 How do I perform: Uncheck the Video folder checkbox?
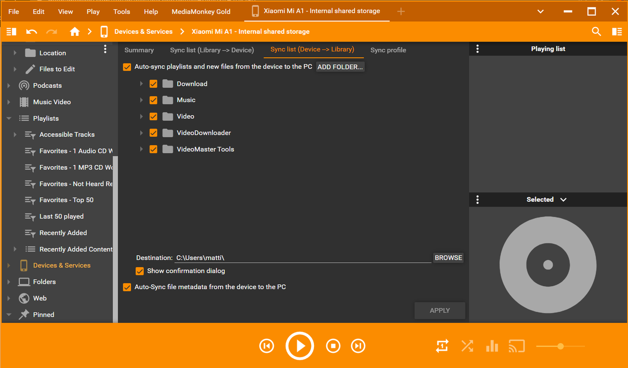point(154,117)
